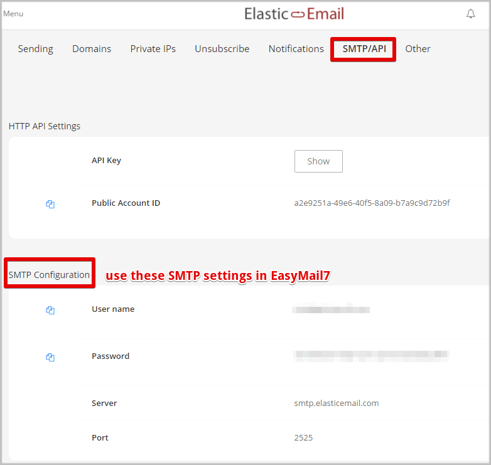Open the Other tab
491x465 pixels.
418,49
